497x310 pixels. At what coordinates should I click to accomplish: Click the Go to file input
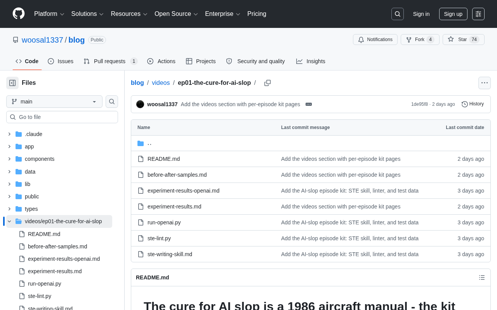[x=62, y=117]
